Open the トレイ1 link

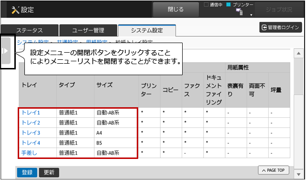pyautogui.click(x=31, y=112)
